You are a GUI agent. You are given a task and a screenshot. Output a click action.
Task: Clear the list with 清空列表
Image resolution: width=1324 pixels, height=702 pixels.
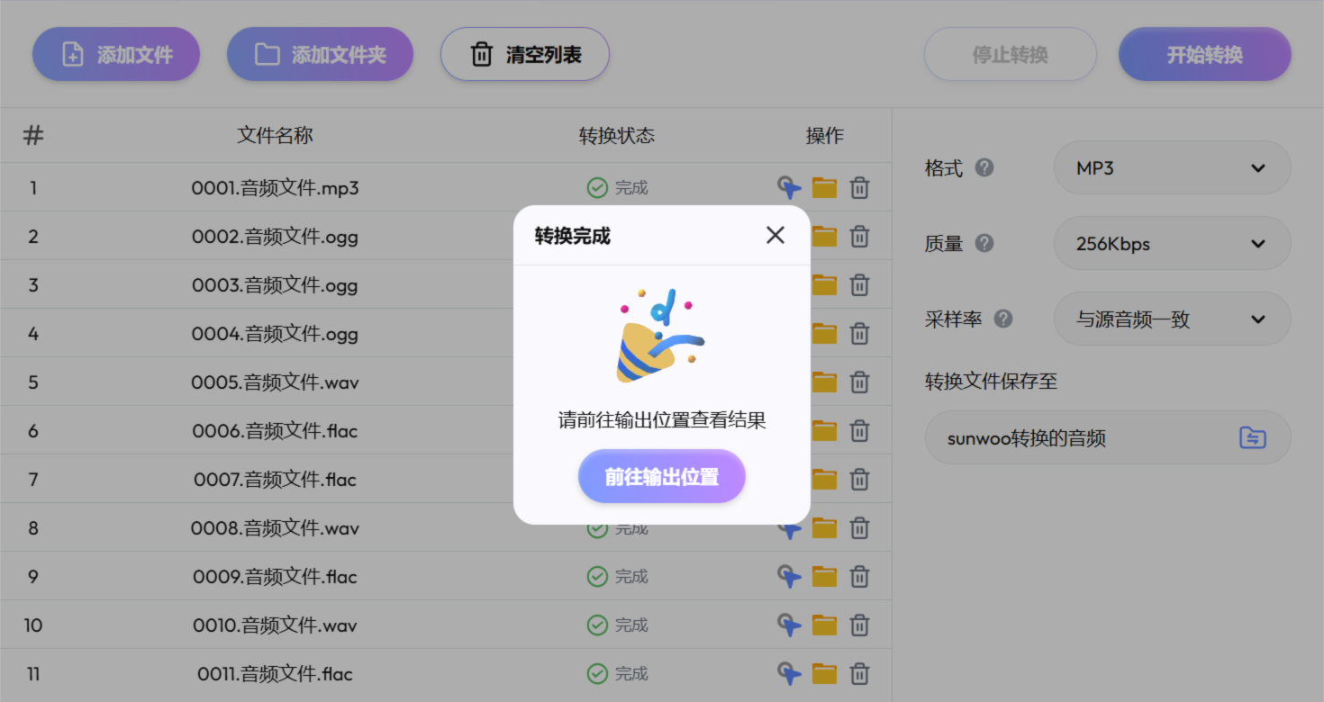(x=524, y=54)
